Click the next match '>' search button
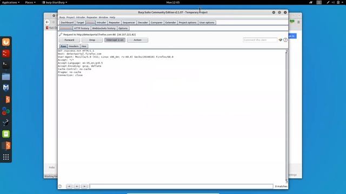 click(x=84, y=186)
